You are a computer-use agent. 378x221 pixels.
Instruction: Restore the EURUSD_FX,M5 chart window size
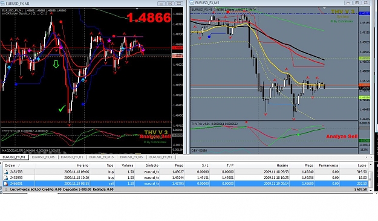tap(357, 3)
